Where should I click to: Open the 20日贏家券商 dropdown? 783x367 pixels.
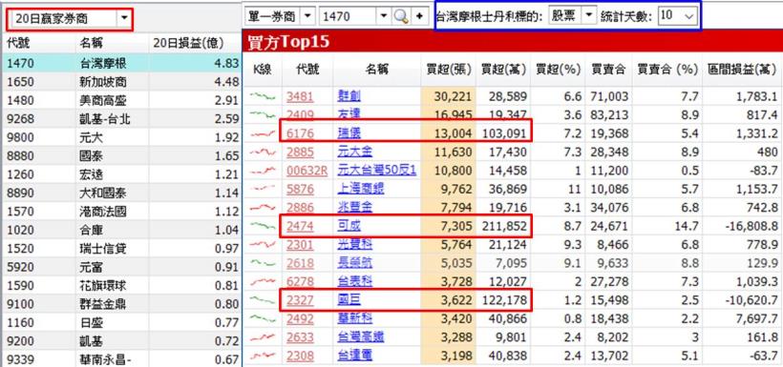(124, 19)
